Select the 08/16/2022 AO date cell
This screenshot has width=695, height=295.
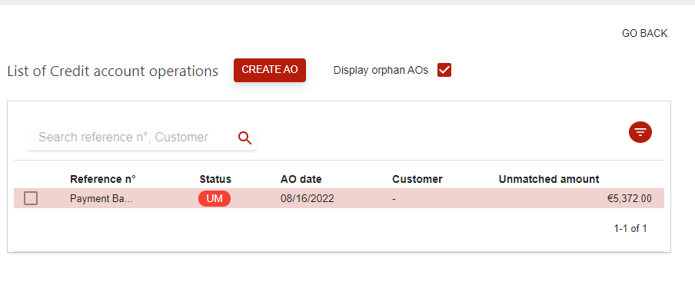(308, 198)
